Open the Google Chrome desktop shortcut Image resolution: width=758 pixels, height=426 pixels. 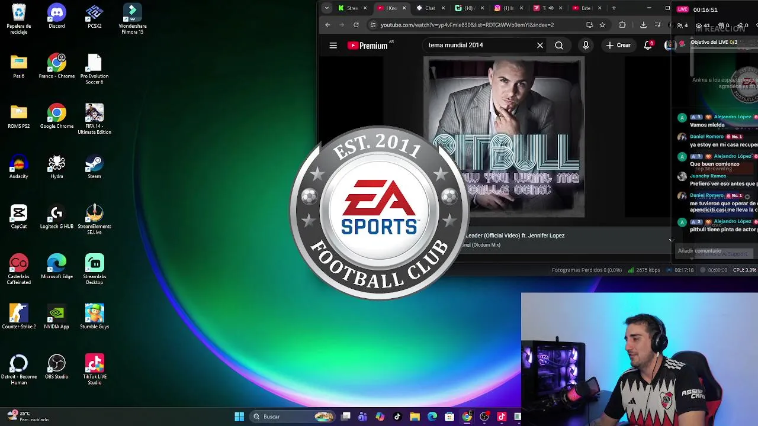[56, 117]
